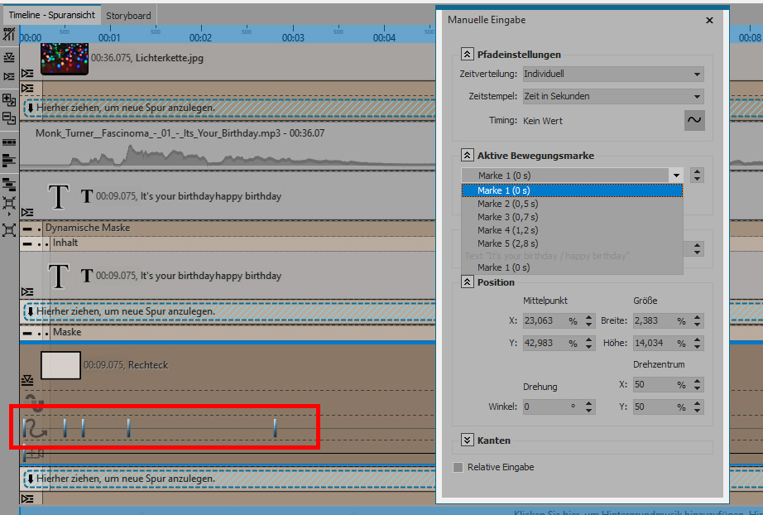Click the opacity icon under Rechteck thumbnail
The height and width of the screenshot is (515, 763).
[27, 380]
